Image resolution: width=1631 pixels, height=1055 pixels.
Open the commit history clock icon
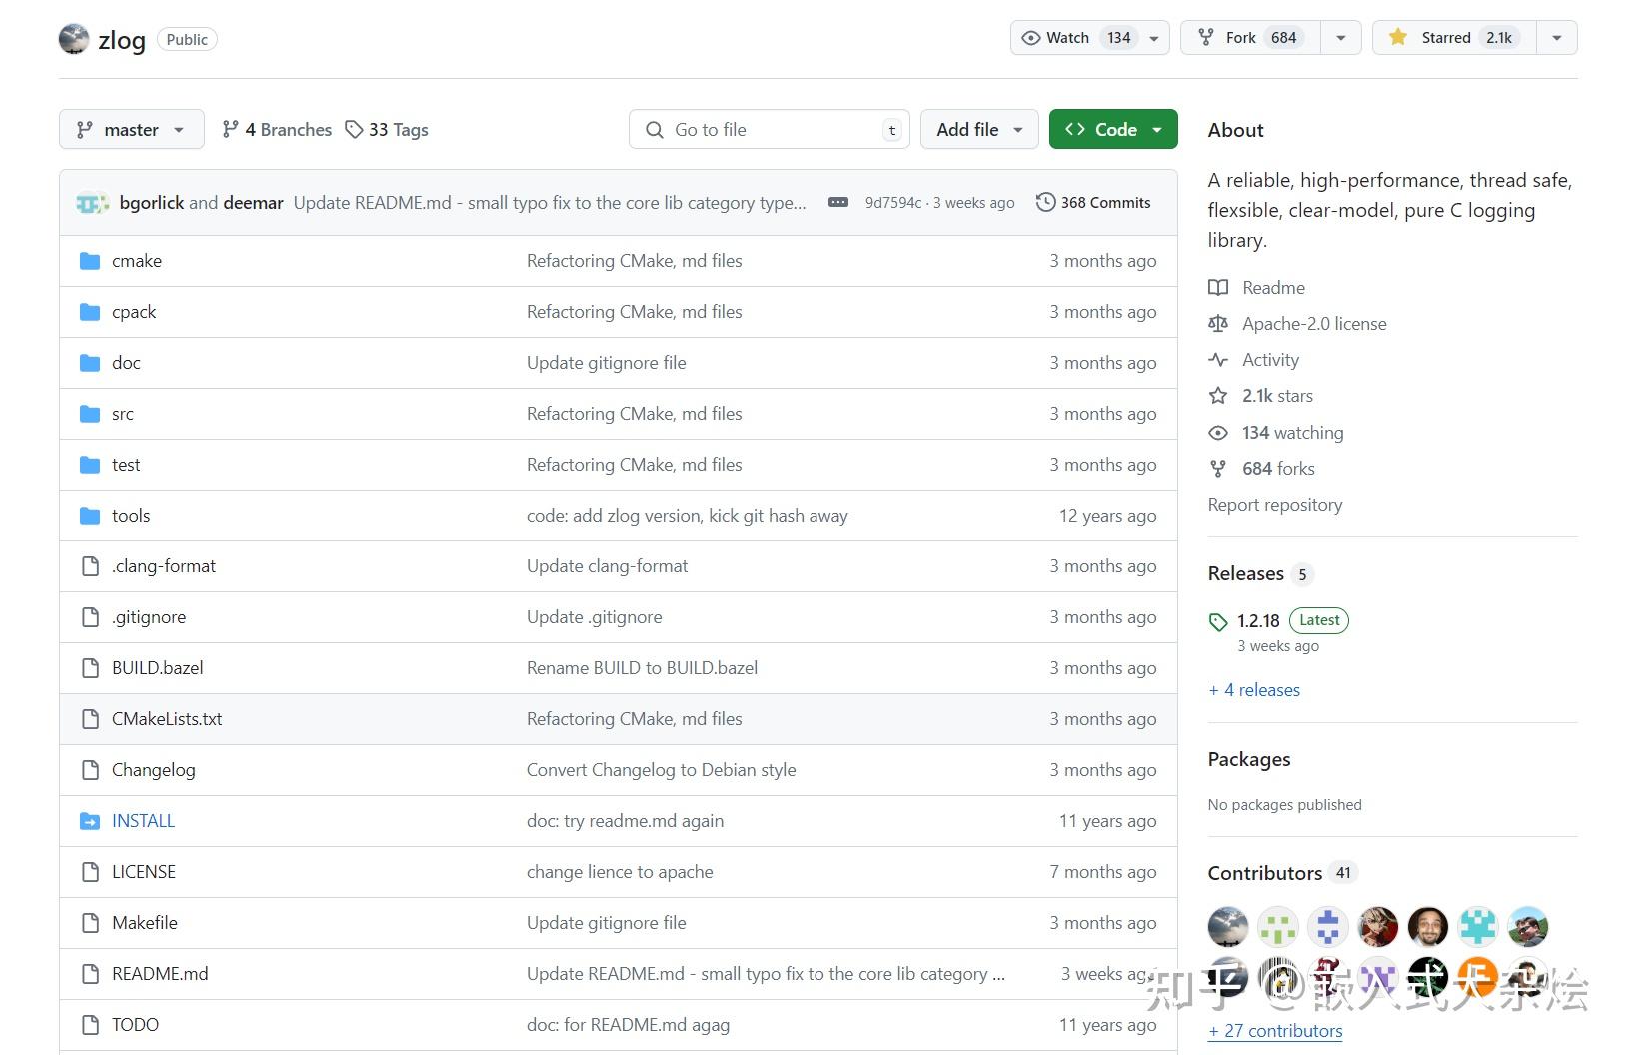pos(1045,202)
